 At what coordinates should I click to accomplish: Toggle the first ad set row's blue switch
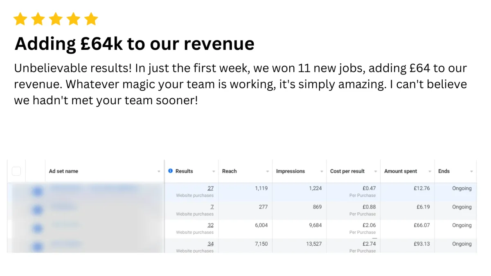point(37,191)
